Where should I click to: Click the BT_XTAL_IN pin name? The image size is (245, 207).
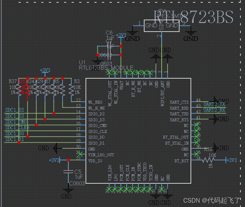177,143
